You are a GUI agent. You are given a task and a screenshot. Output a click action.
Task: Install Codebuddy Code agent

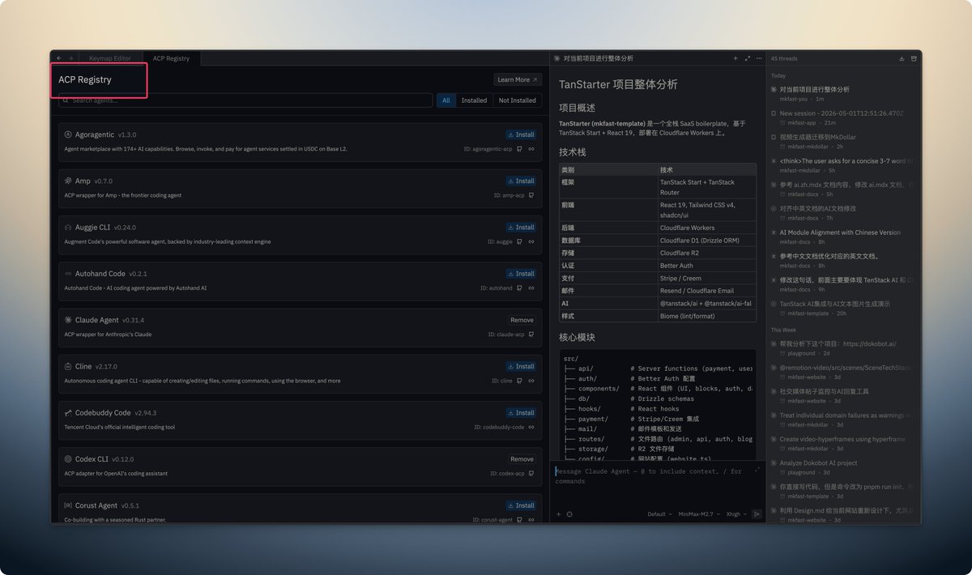[521, 412]
